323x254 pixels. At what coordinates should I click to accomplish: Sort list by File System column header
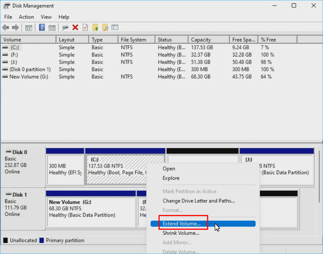[133, 40]
